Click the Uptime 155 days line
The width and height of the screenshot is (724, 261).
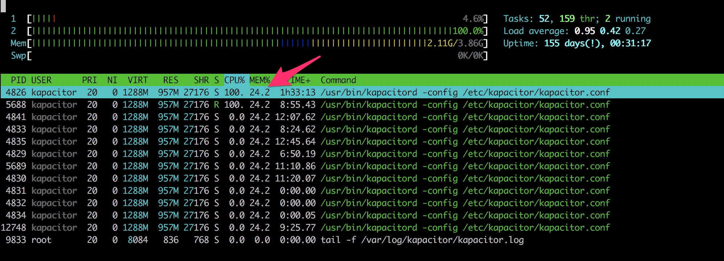tap(577, 43)
